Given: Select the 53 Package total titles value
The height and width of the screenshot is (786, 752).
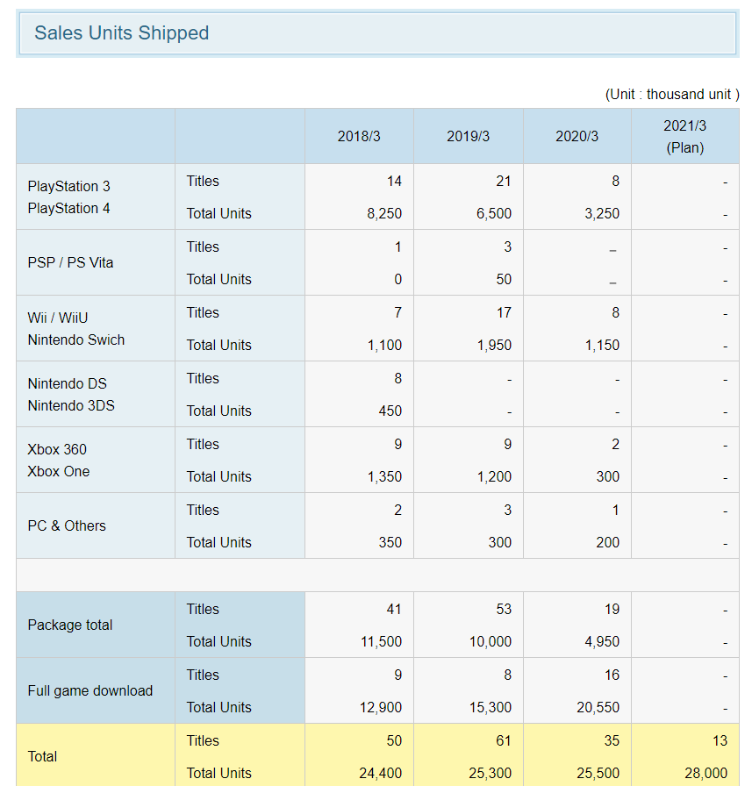Looking at the screenshot, I should (504, 609).
